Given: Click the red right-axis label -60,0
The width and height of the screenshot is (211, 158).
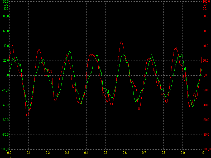Looking at the screenshot, I should tap(206, 120).
